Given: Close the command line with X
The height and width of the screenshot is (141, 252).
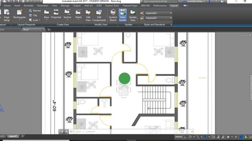Looking at the screenshot, I should pyautogui.click(x=62, y=132).
